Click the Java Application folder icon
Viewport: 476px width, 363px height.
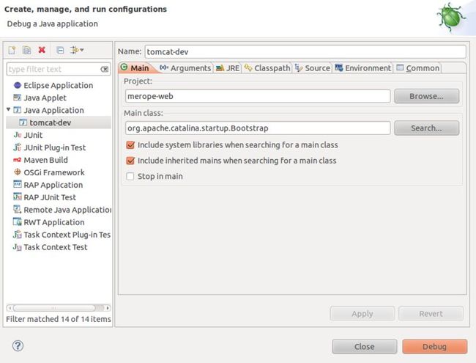click(x=18, y=110)
